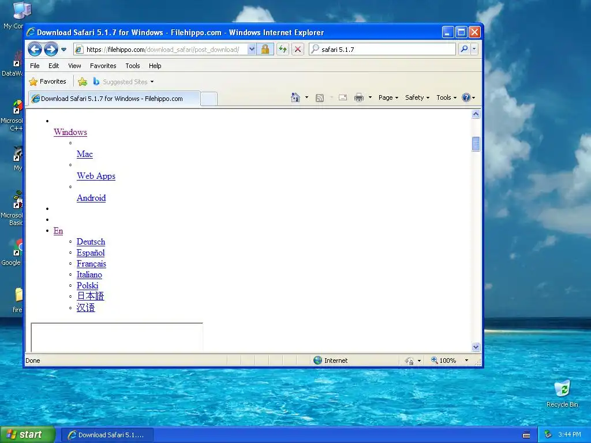This screenshot has width=591, height=443.
Task: Expand the address bar URL history dropdown
Action: (x=252, y=50)
